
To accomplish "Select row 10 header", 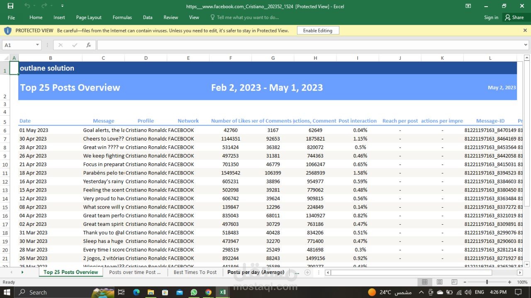I will pyautogui.click(x=5, y=165).
